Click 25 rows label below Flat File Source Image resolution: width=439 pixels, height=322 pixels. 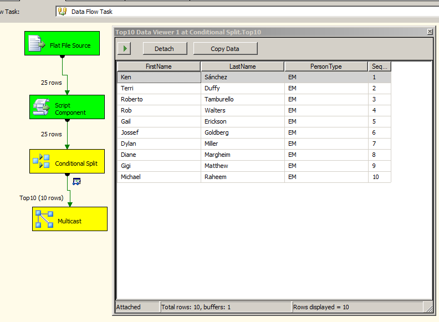pyautogui.click(x=51, y=83)
